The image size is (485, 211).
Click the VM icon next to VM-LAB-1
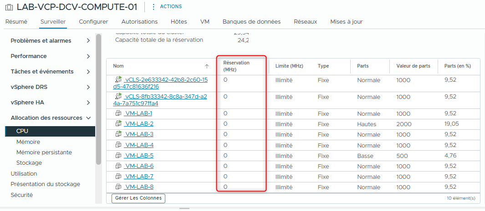pyautogui.click(x=118, y=113)
